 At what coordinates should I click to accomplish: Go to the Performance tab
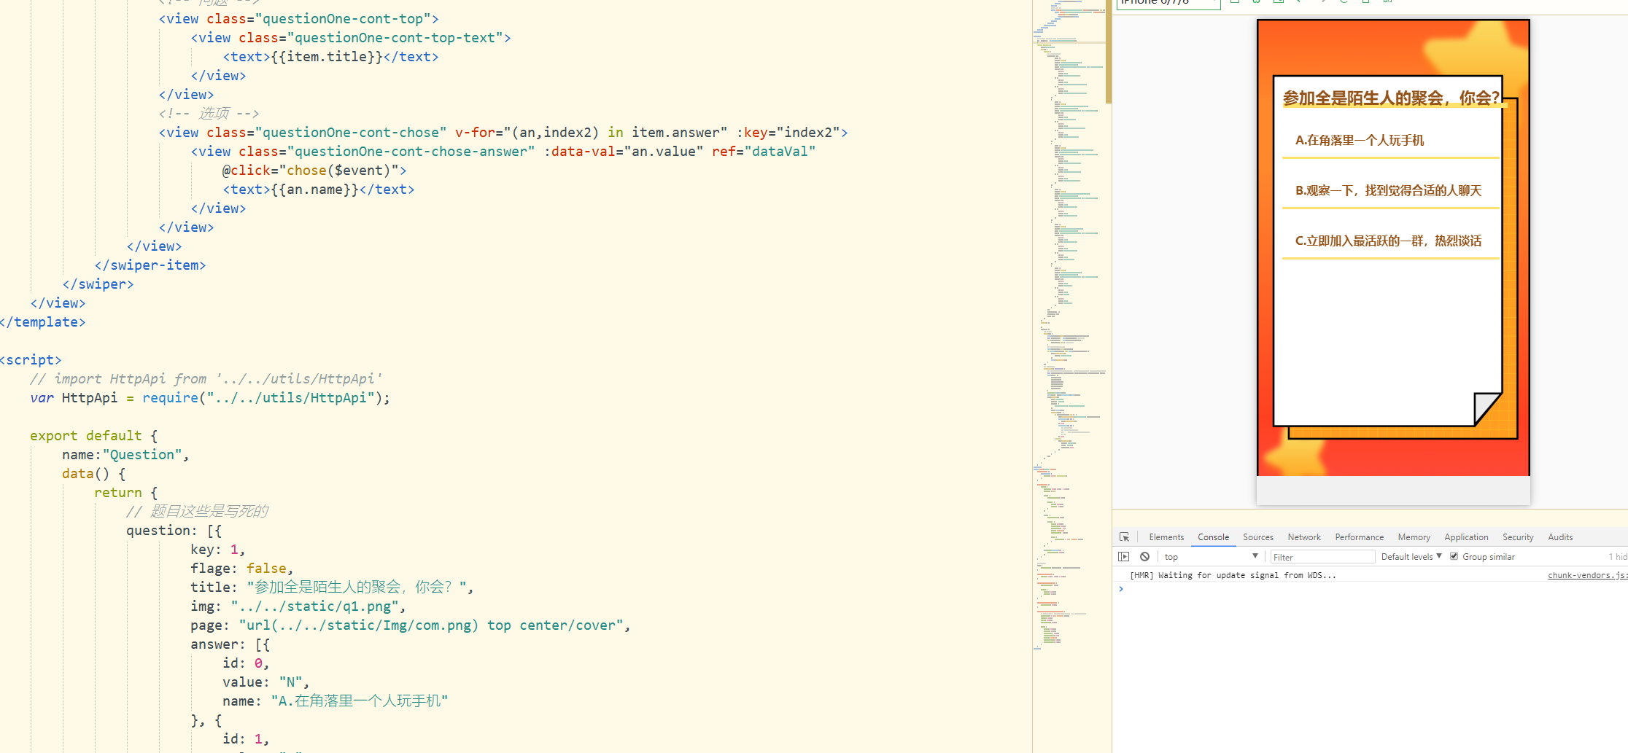1358,537
